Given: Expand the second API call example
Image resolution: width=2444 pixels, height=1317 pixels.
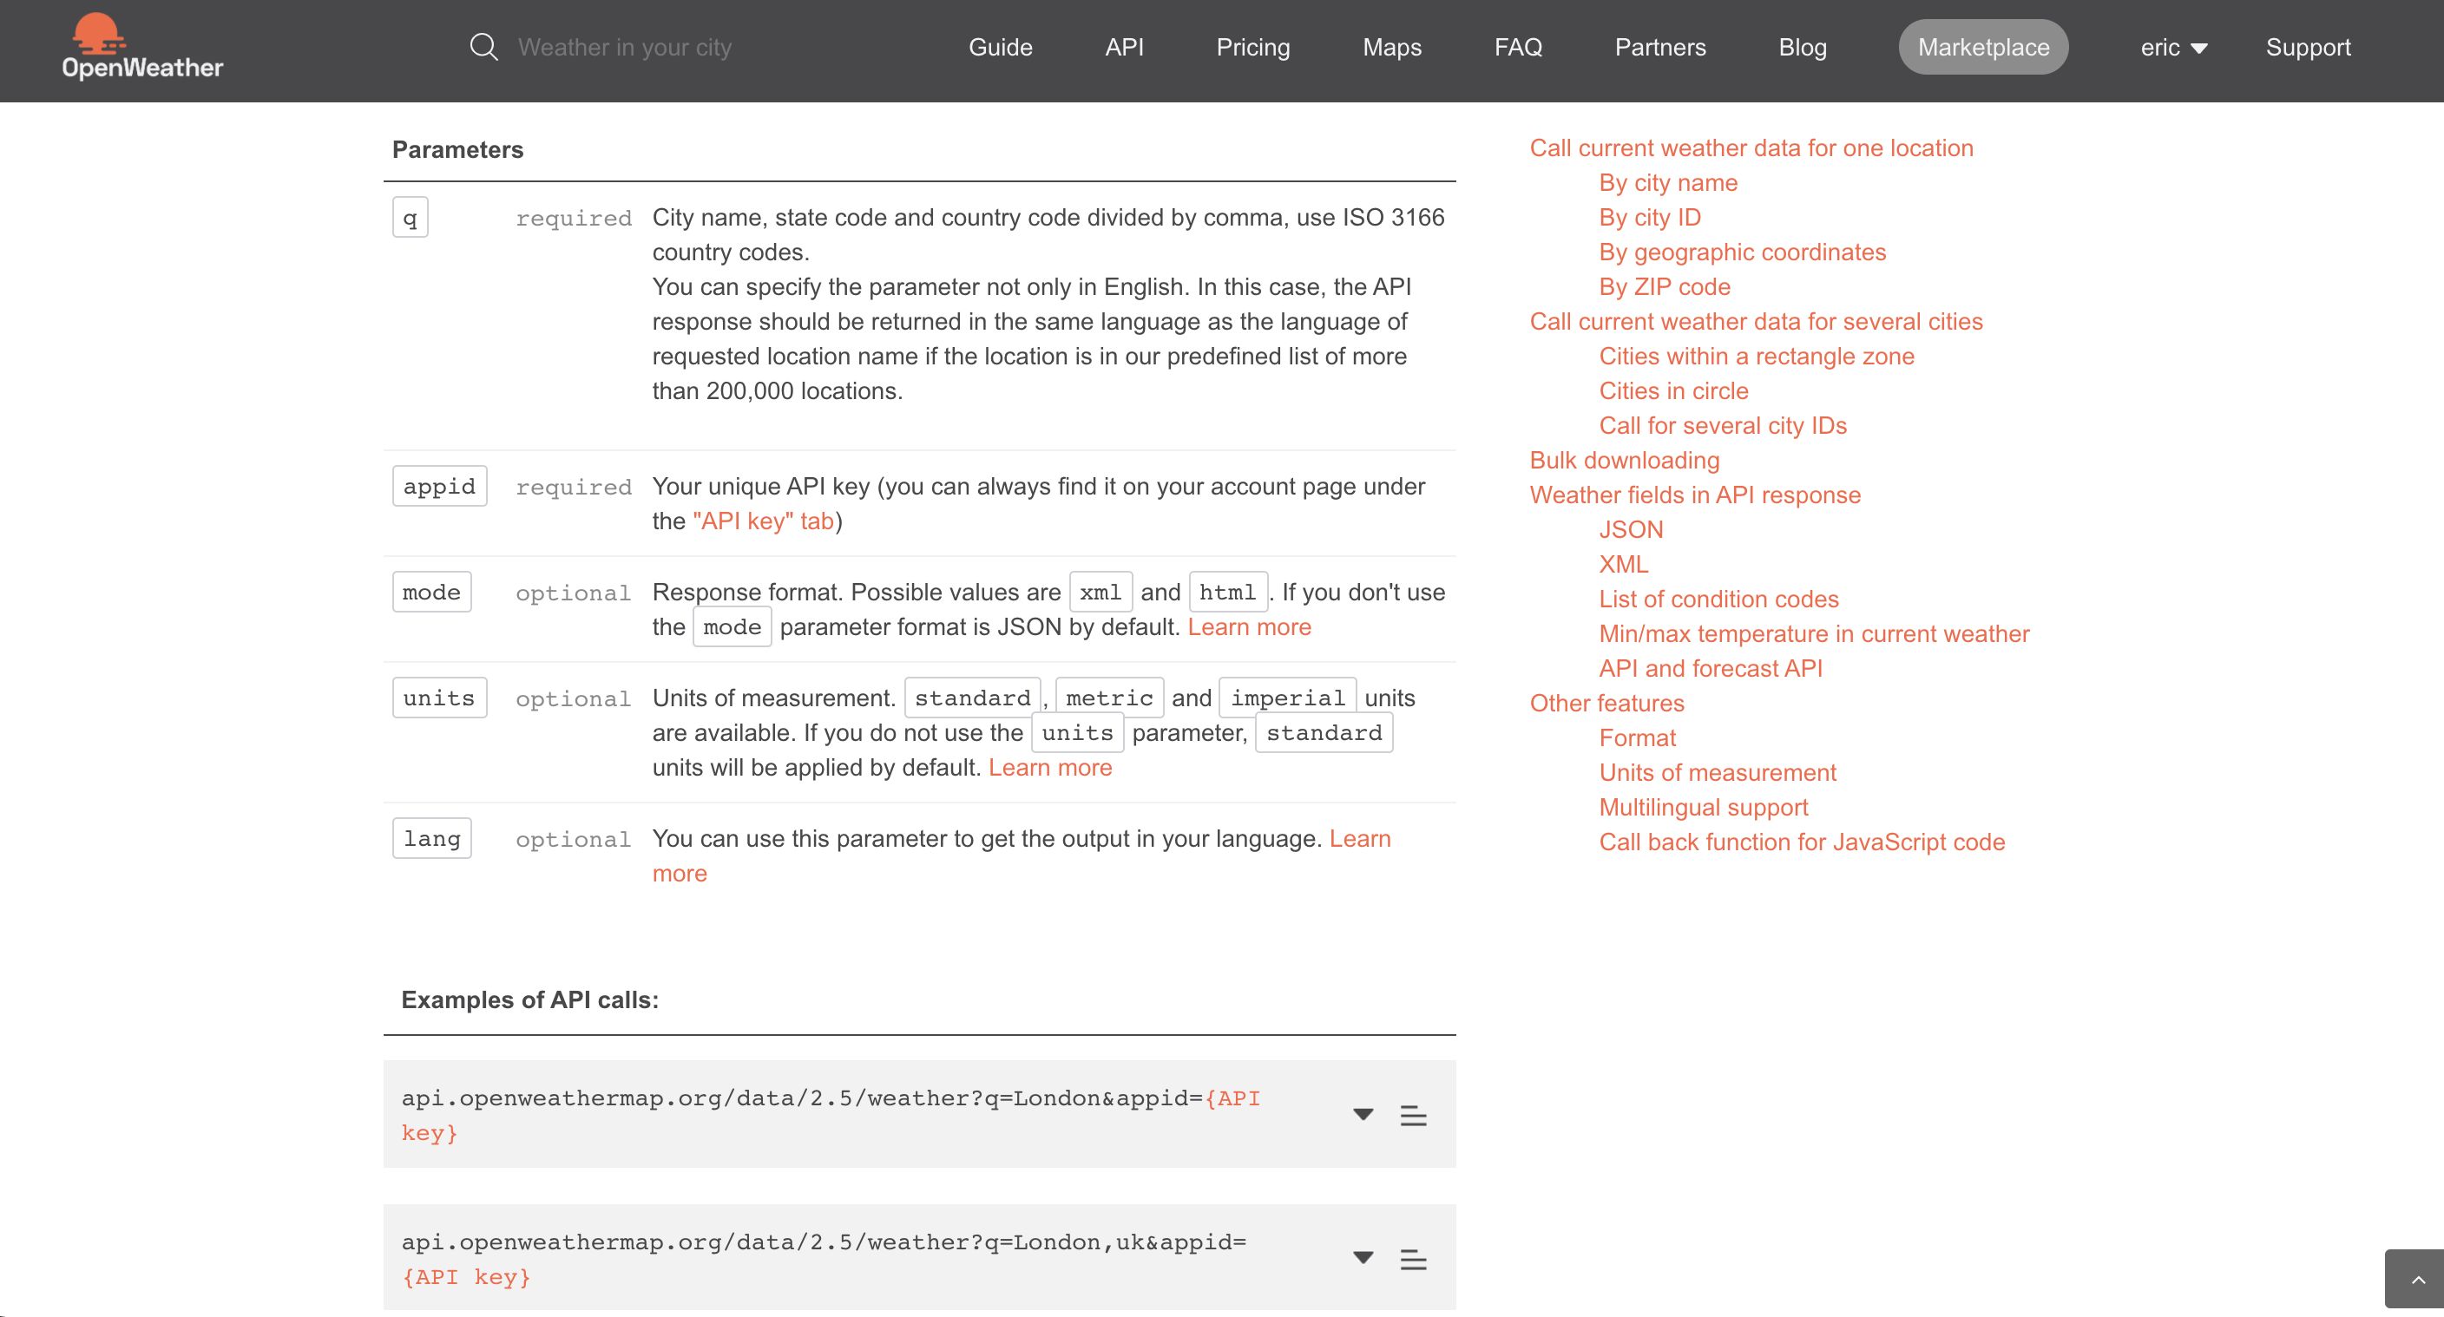Looking at the screenshot, I should 1363,1258.
